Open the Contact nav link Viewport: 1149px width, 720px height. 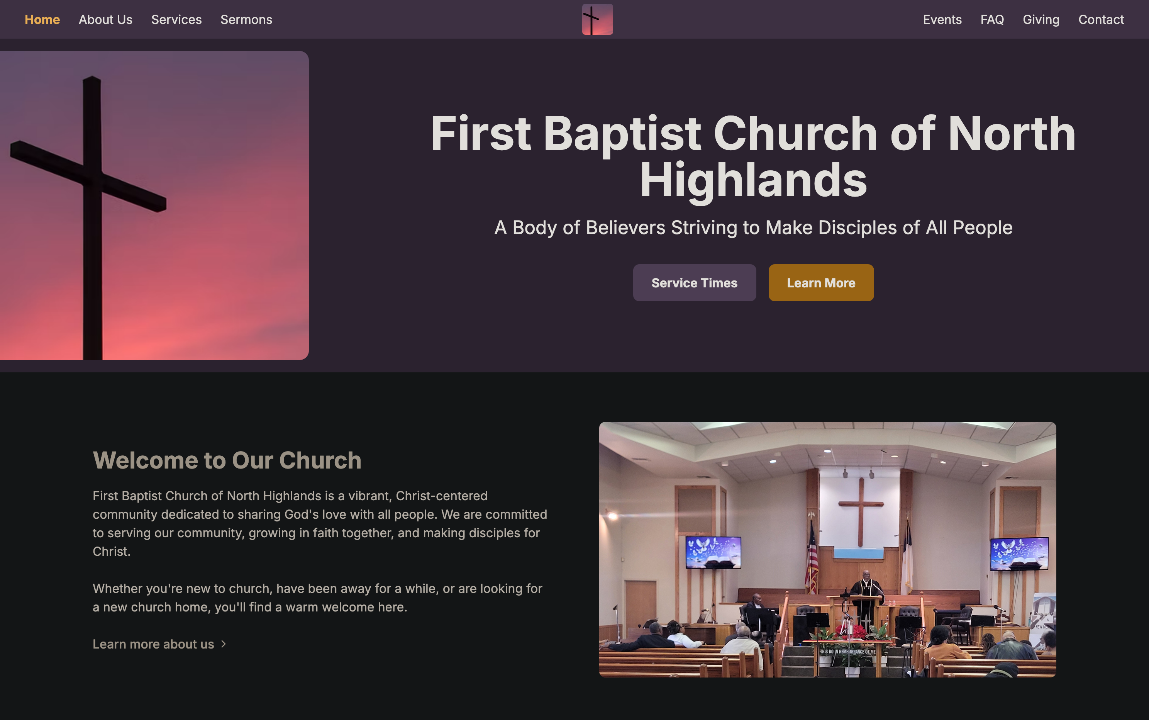tap(1102, 20)
